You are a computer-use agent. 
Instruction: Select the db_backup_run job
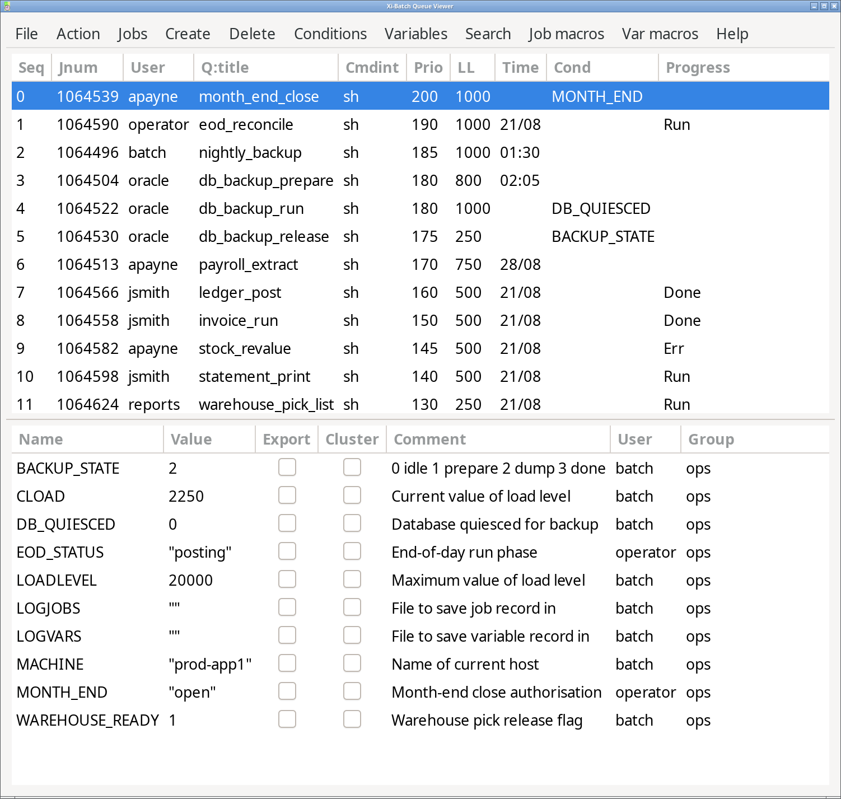click(420, 208)
